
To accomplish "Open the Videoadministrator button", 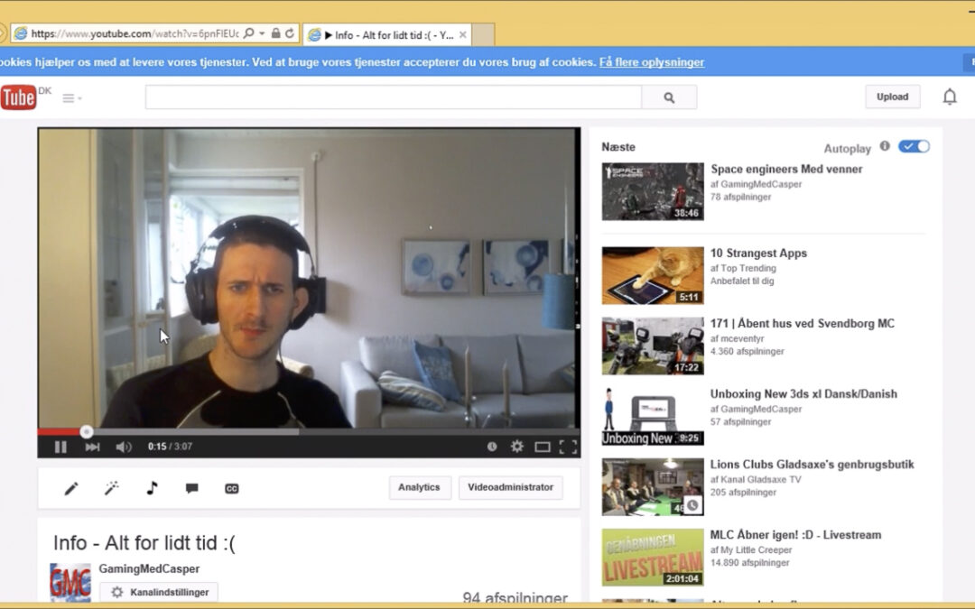I will (x=510, y=487).
